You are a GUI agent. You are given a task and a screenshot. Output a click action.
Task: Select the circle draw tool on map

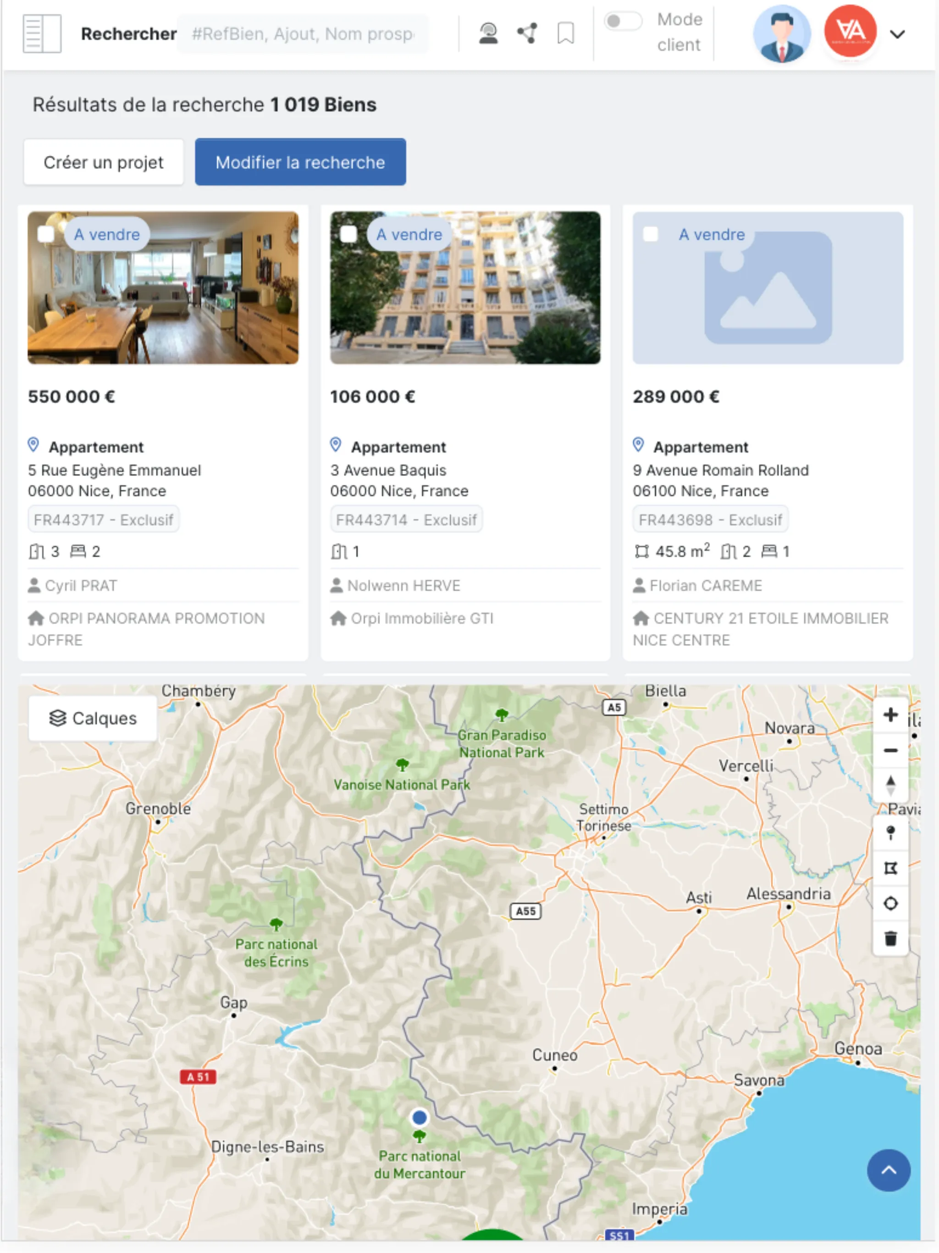tap(890, 904)
